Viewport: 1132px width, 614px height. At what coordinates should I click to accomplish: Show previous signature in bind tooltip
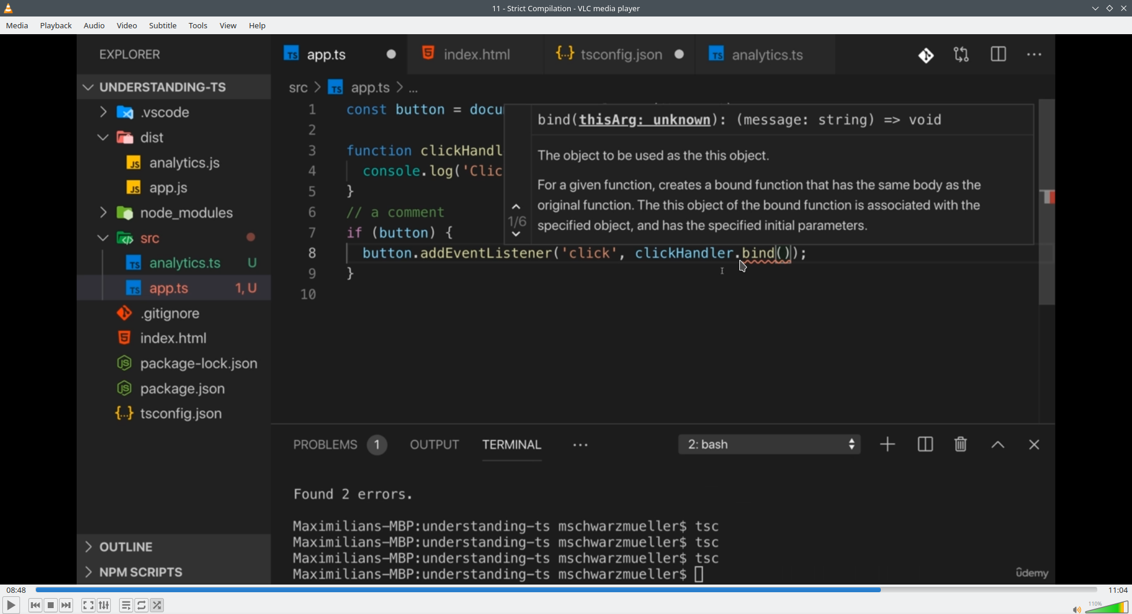coord(516,207)
